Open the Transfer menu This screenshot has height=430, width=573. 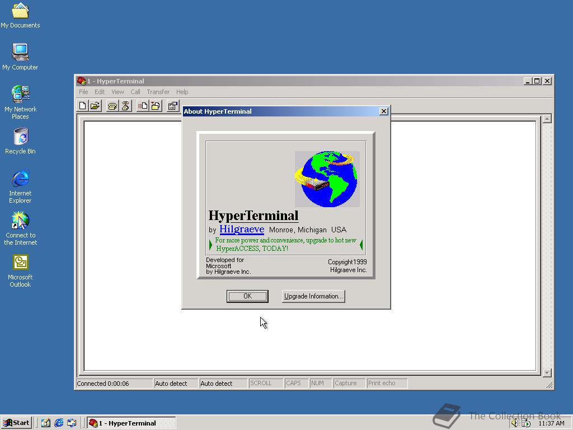(158, 92)
